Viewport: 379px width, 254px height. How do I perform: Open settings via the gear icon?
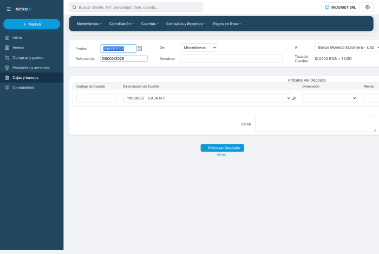tap(368, 7)
